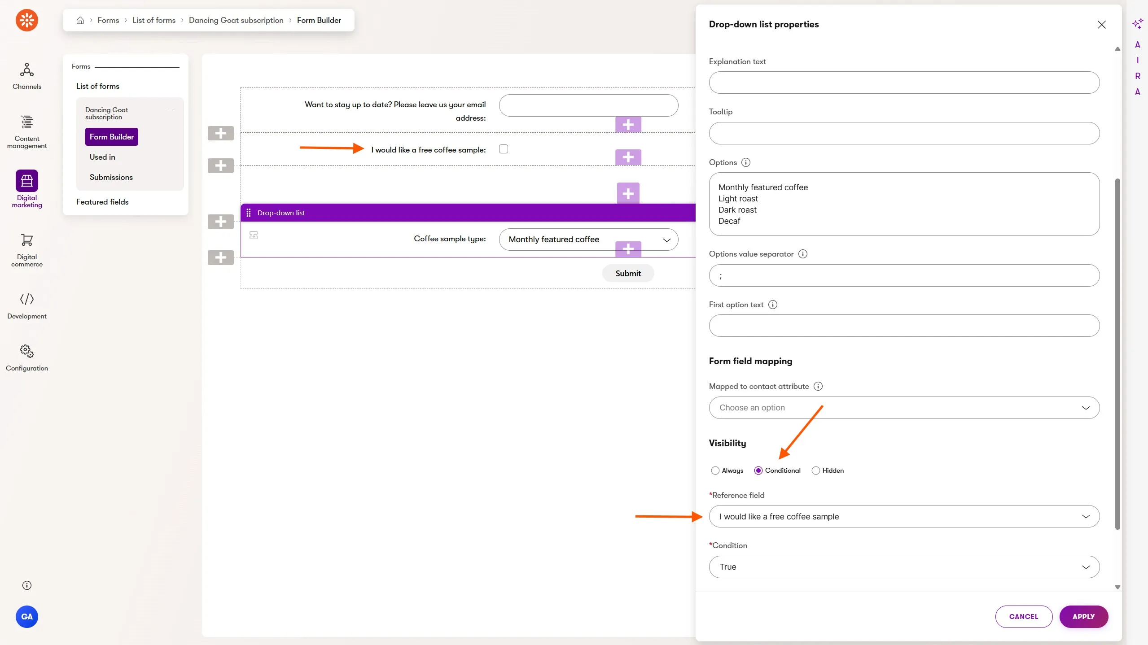This screenshot has width=1148, height=645.
Task: Go to the Used in item
Action: tap(102, 157)
